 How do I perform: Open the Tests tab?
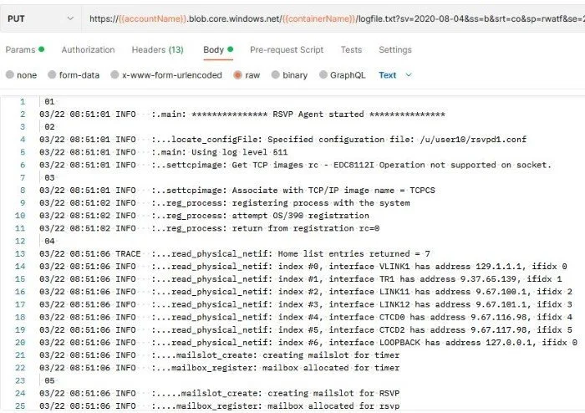pos(351,50)
